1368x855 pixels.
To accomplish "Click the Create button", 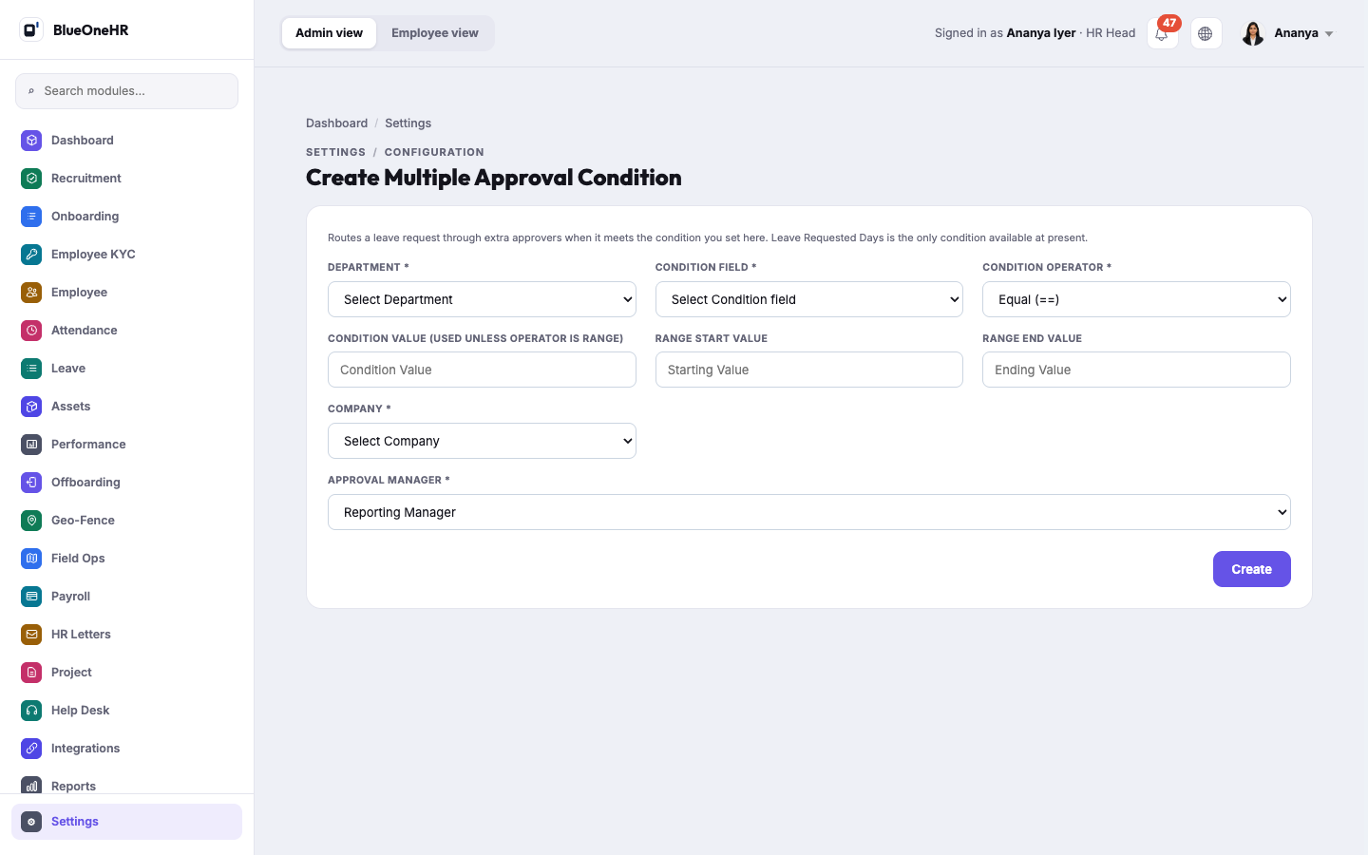I will [x=1251, y=569].
